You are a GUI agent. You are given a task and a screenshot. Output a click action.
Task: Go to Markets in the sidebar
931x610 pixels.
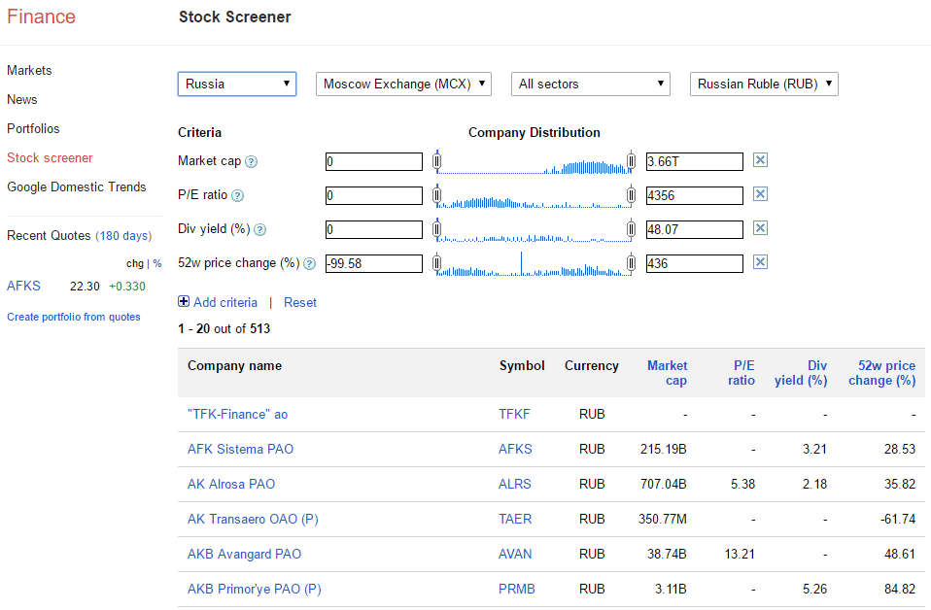29,70
